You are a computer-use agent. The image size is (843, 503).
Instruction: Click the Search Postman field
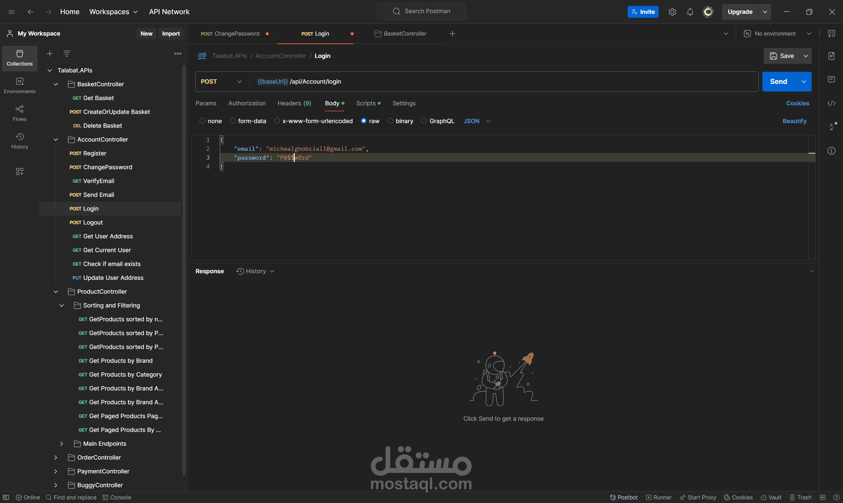tap(422, 11)
